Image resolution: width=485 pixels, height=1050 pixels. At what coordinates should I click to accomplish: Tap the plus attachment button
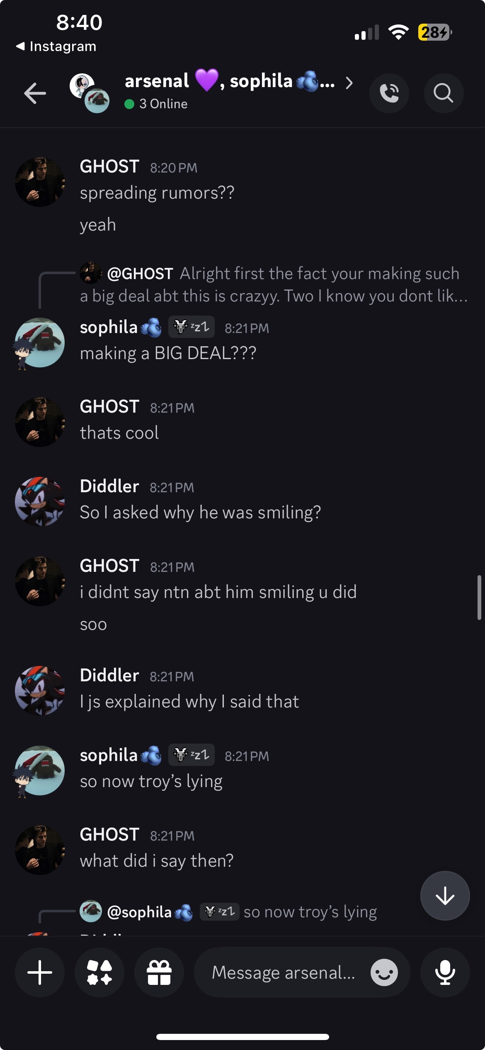coord(40,972)
